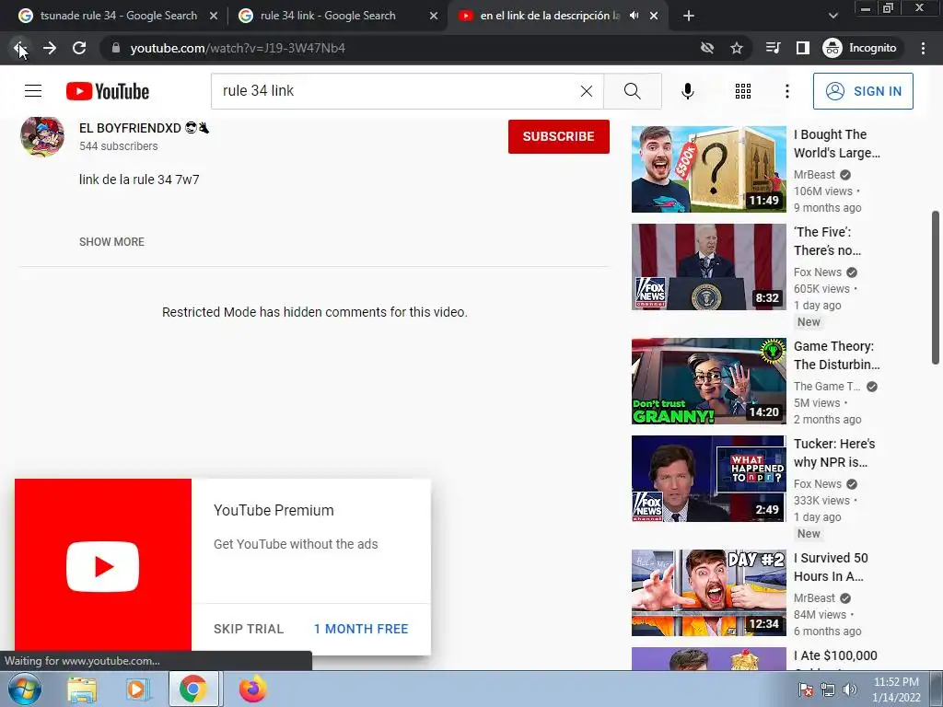Open Windows Media Player from taskbar

138,689
